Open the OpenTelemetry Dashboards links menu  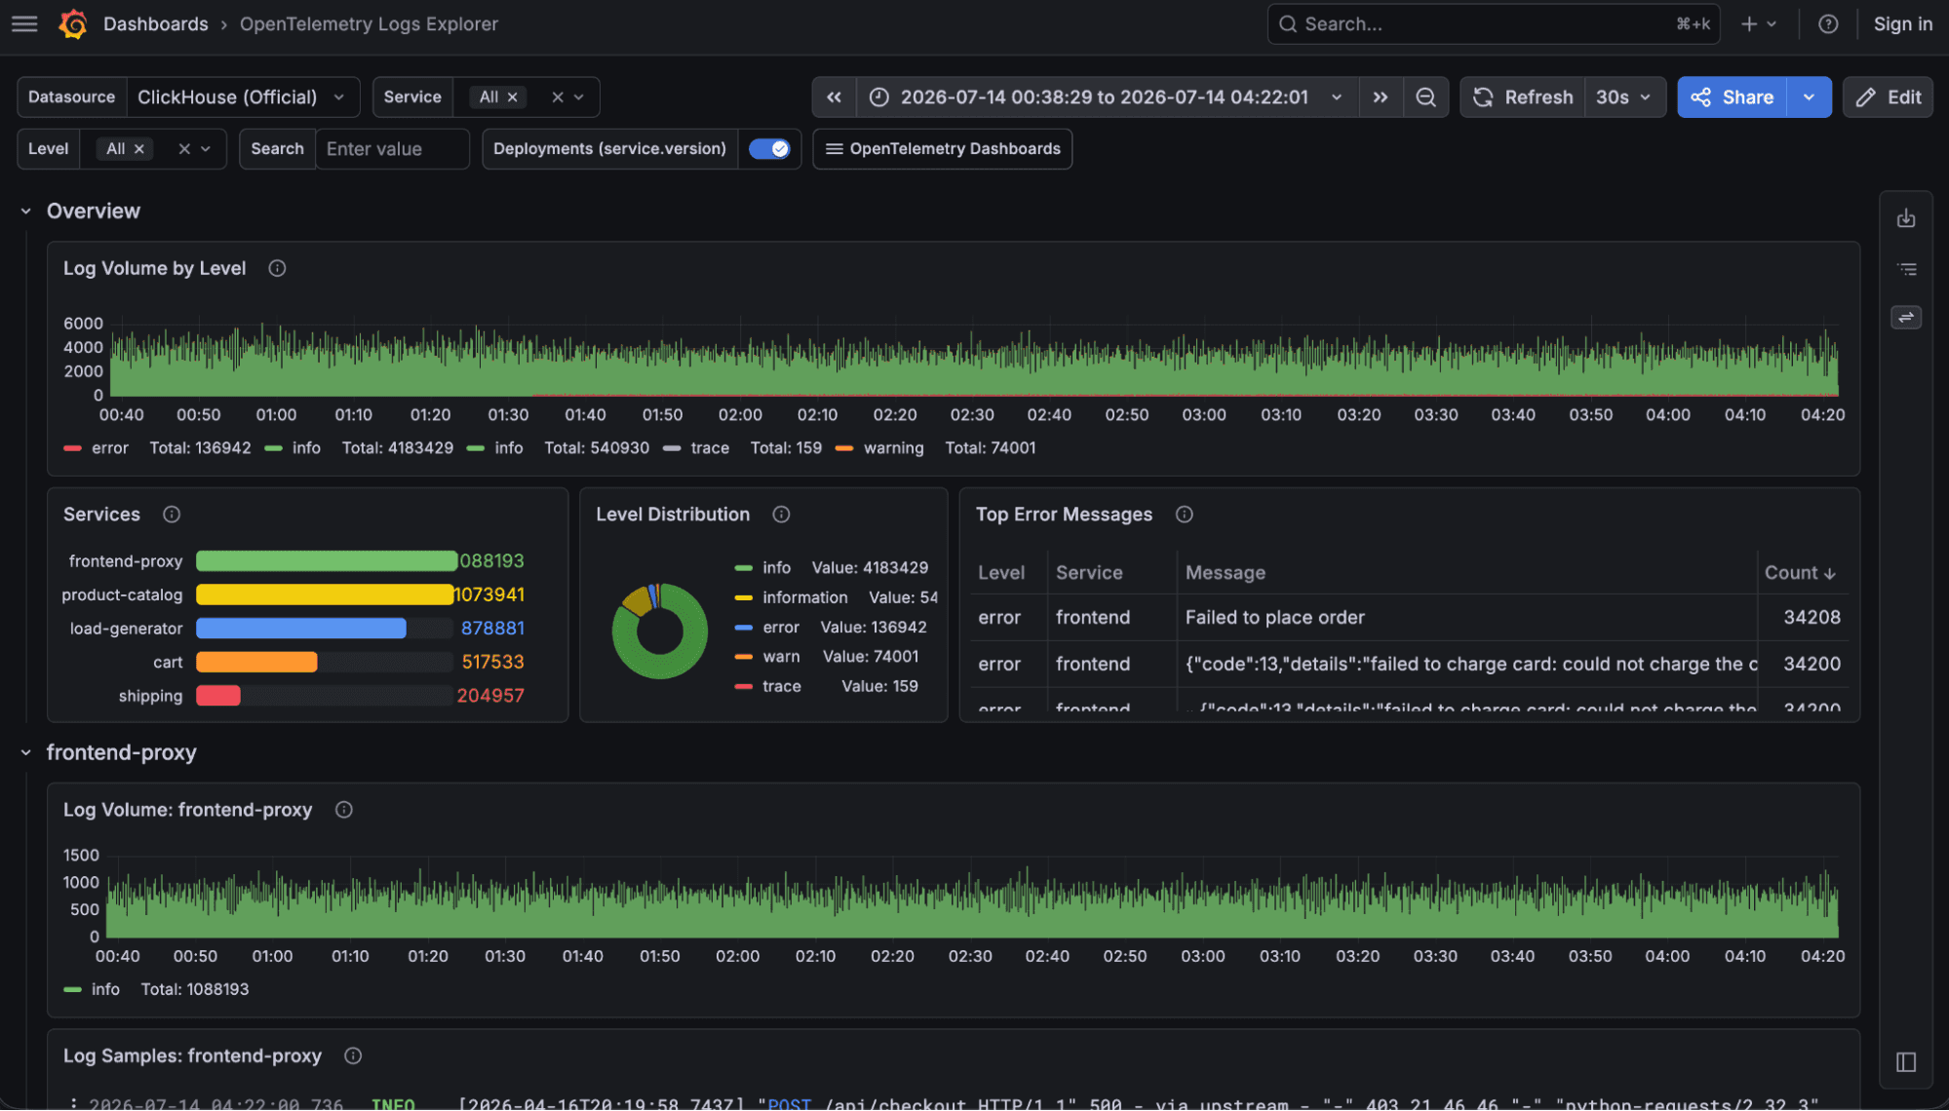942,149
